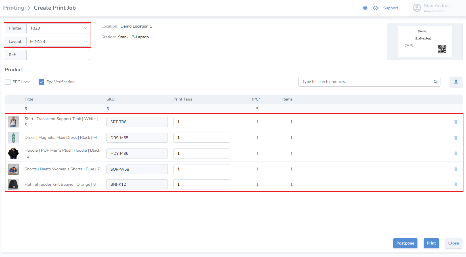Click the search magnifier icon
Screen dimensions: 466x257
[435, 82]
